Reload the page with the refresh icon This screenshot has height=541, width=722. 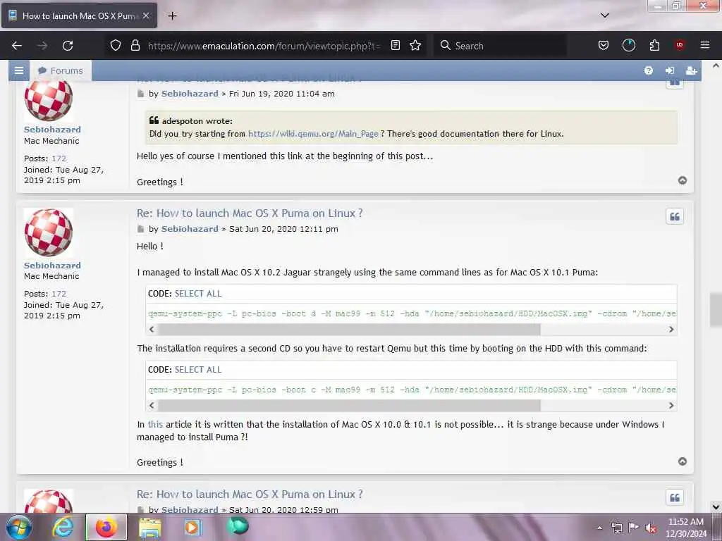tap(68, 46)
